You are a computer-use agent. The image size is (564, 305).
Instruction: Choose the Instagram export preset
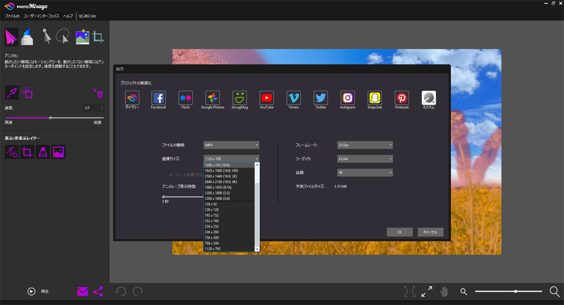348,98
